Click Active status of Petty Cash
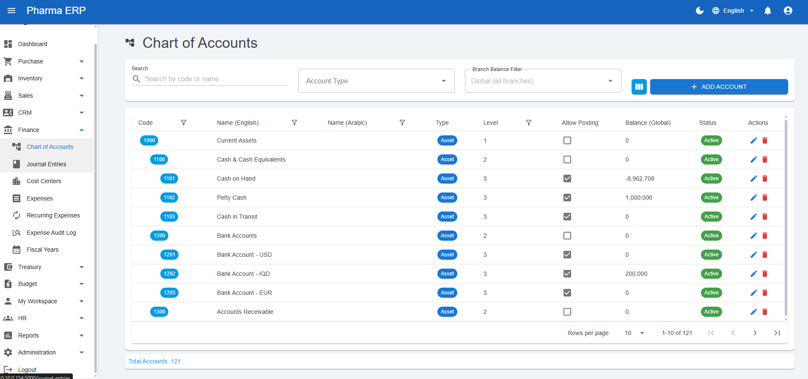The height and width of the screenshot is (379, 808). (x=712, y=198)
